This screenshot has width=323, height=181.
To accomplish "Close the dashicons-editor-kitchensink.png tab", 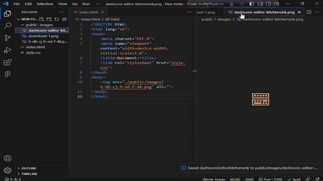I will coord(299,12).
